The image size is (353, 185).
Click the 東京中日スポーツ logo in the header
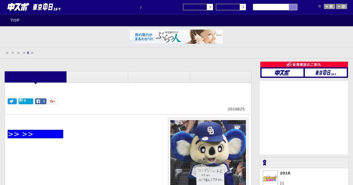[x=47, y=7]
